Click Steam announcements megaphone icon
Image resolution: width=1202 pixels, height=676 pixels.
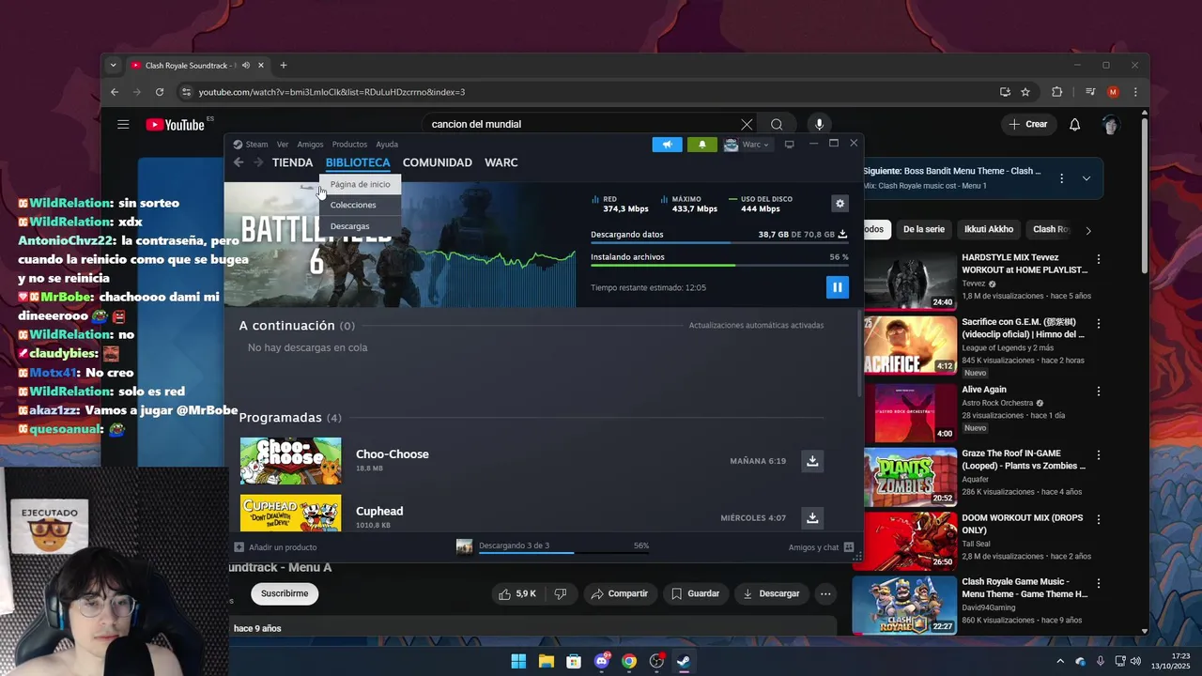[667, 145]
